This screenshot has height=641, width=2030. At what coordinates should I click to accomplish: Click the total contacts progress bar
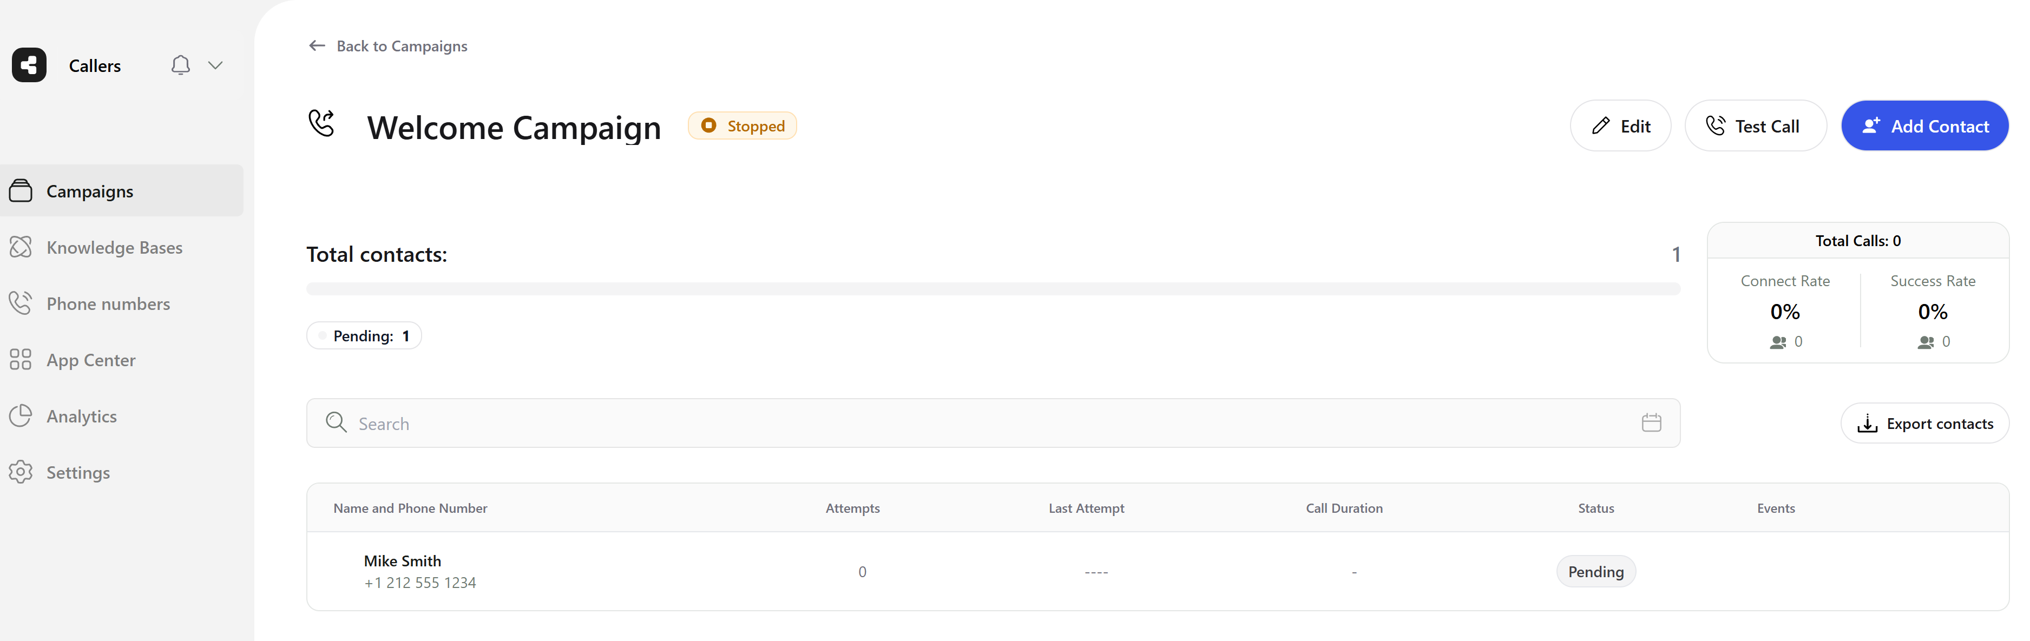coord(993,289)
